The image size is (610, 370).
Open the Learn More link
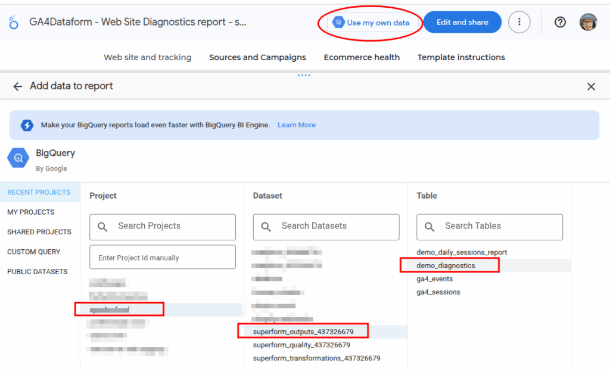(296, 125)
